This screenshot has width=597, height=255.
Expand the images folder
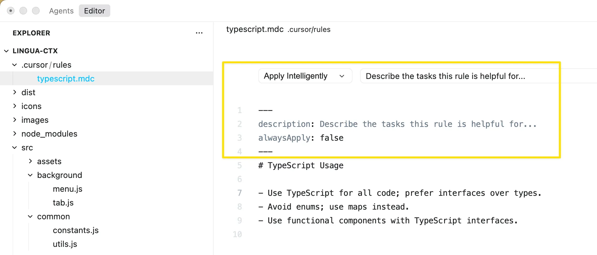click(x=35, y=120)
